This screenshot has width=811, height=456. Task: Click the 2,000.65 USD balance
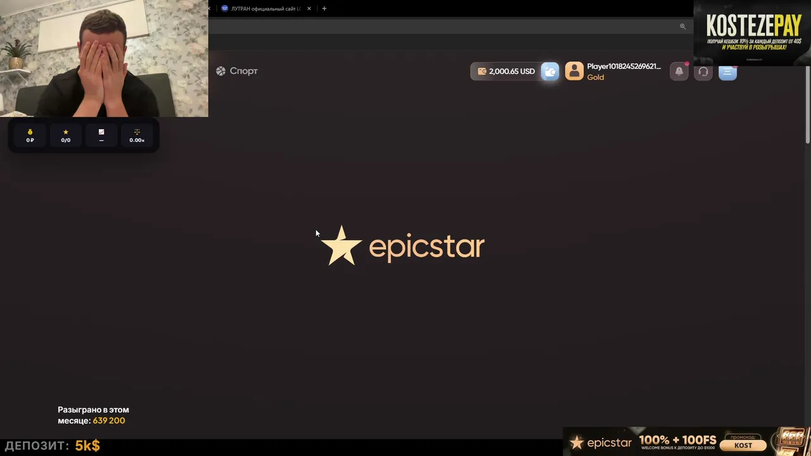point(506,72)
